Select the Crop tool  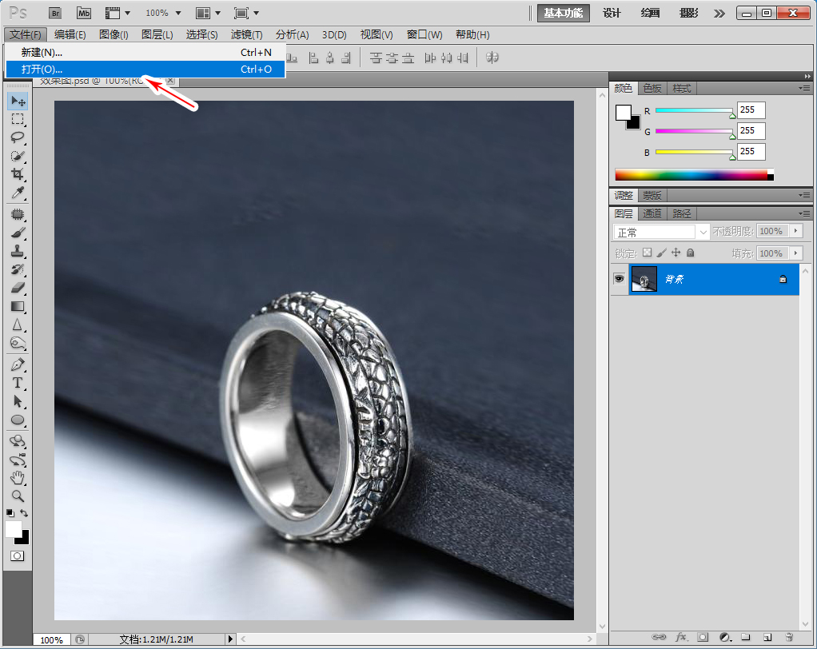pos(18,174)
